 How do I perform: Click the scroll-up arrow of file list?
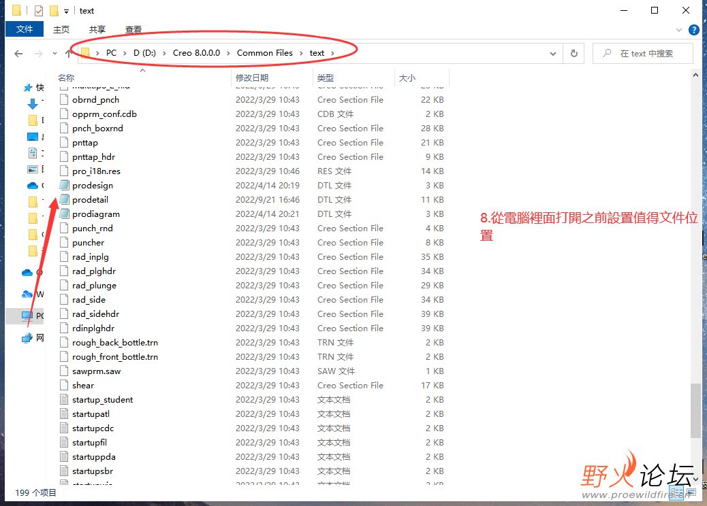695,75
